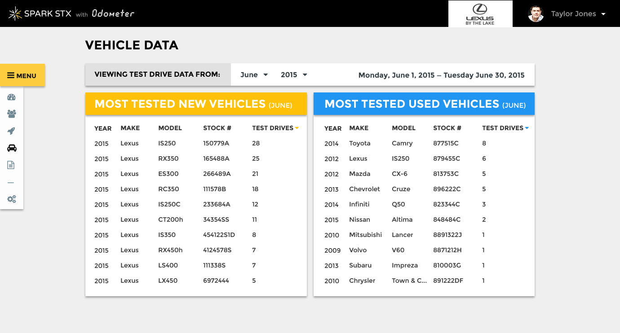This screenshot has height=333, width=620.
Task: Select the Altima model row
Action: tap(402, 219)
